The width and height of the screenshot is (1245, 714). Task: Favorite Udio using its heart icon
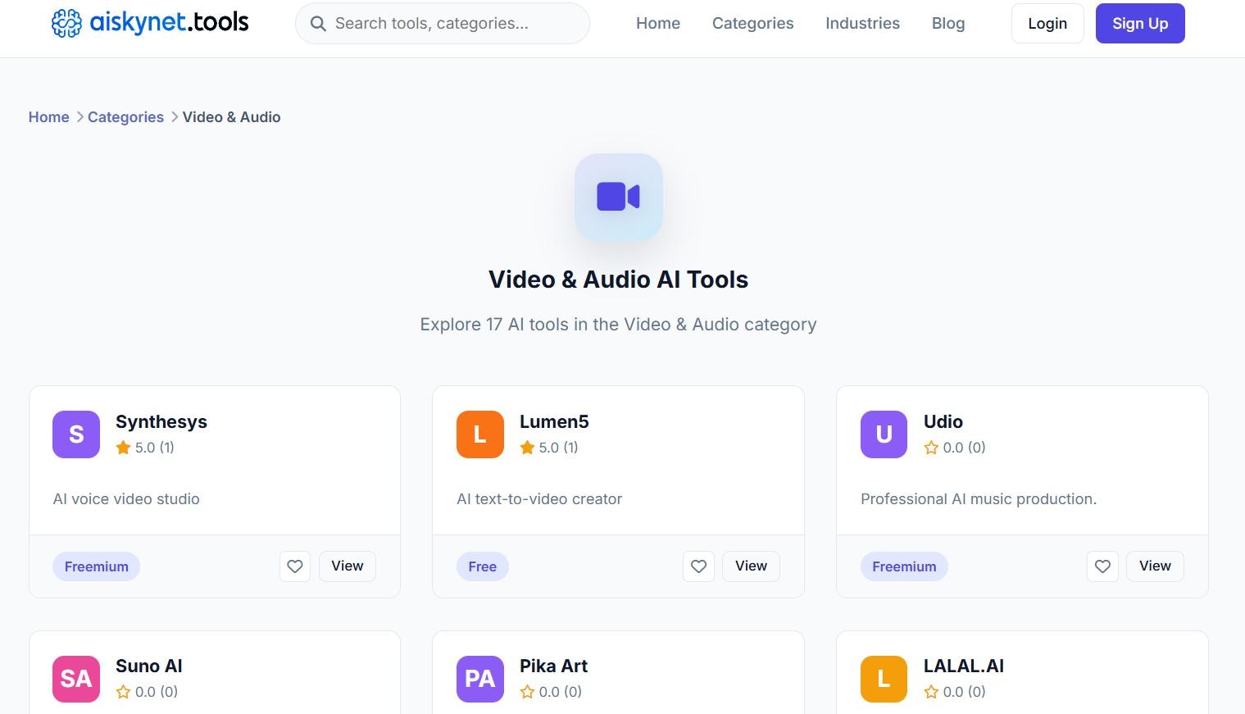1102,566
